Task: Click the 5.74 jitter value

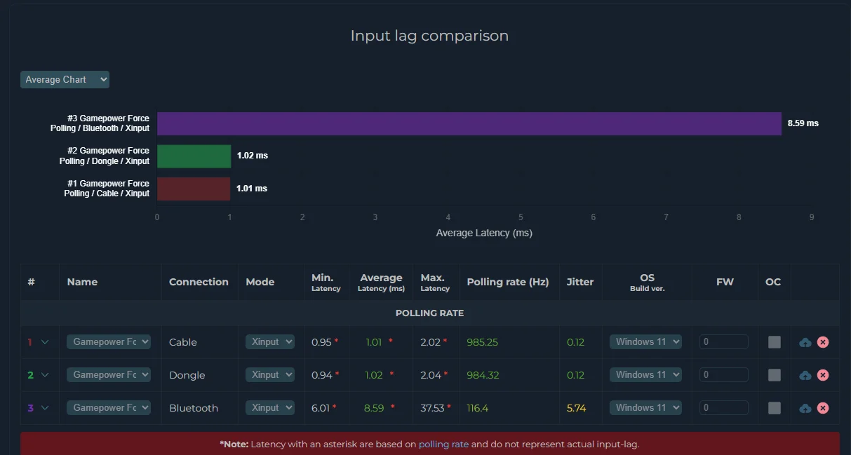Action: coord(576,408)
